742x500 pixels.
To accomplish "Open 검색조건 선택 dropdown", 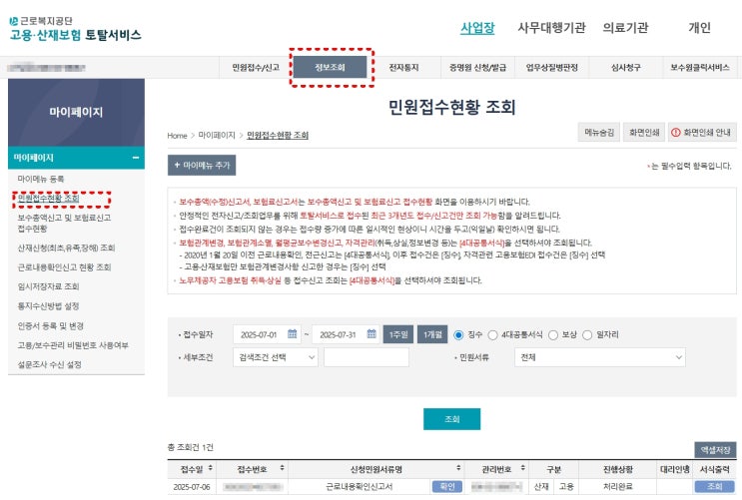I will click(x=276, y=357).
